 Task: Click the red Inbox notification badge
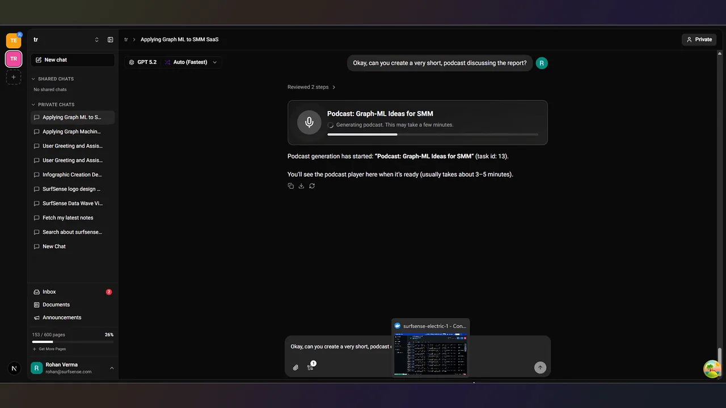tap(109, 292)
